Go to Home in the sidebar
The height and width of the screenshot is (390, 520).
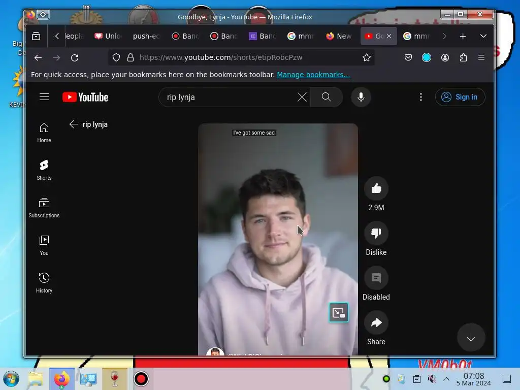click(x=44, y=133)
